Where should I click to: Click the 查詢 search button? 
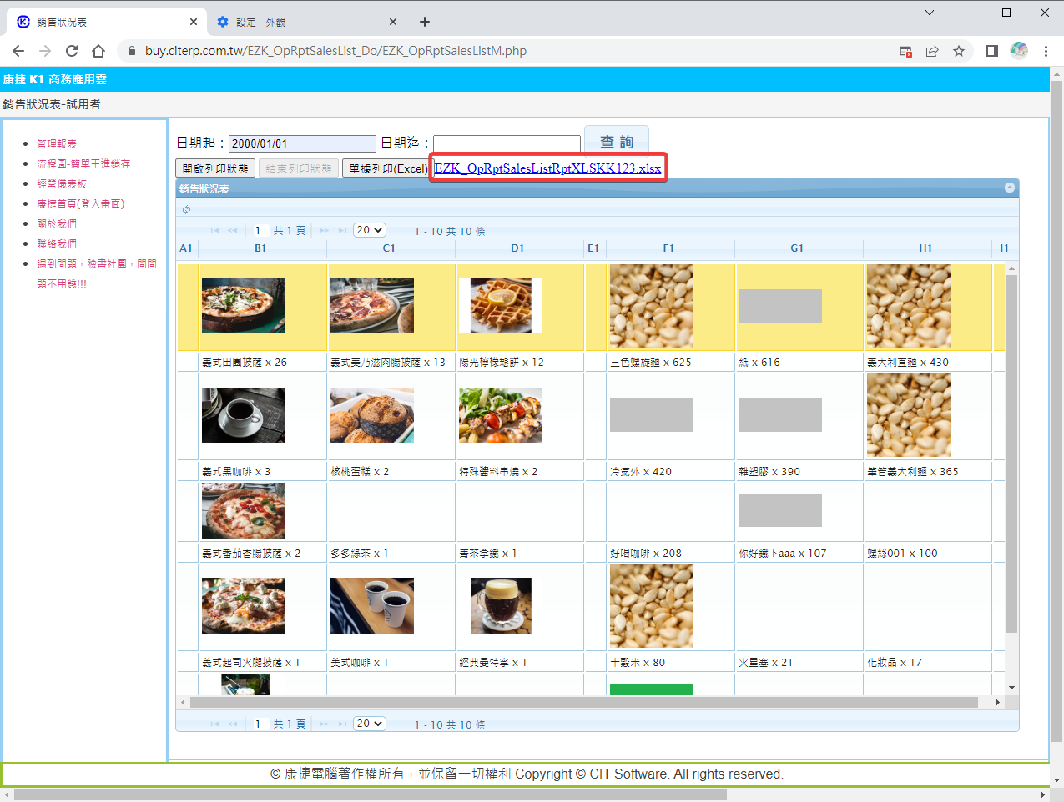coord(617,142)
